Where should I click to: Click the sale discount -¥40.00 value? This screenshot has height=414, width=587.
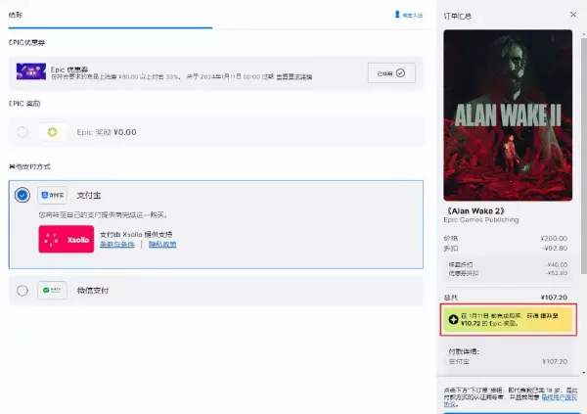coord(557,264)
